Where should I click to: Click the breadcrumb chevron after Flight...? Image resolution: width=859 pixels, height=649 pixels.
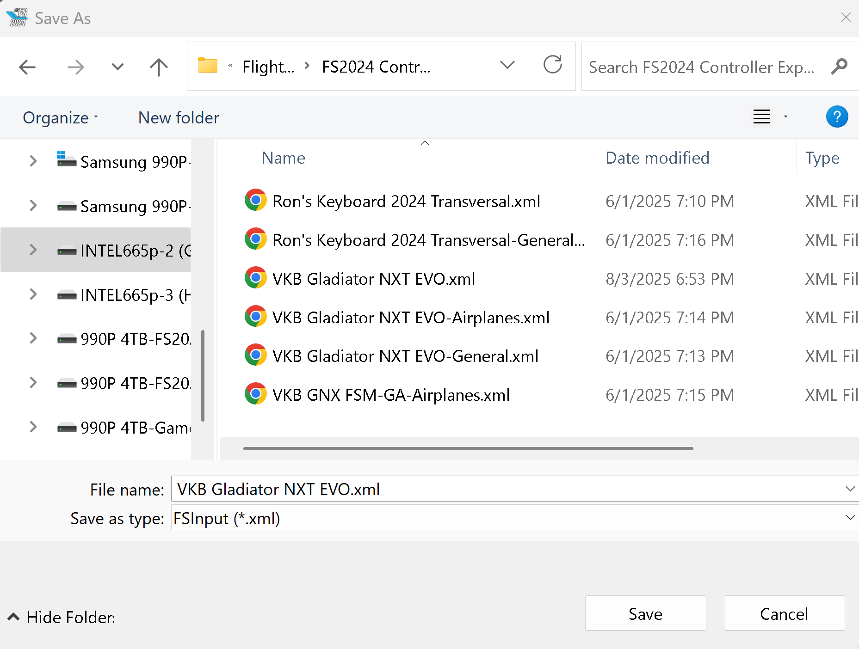coord(307,66)
